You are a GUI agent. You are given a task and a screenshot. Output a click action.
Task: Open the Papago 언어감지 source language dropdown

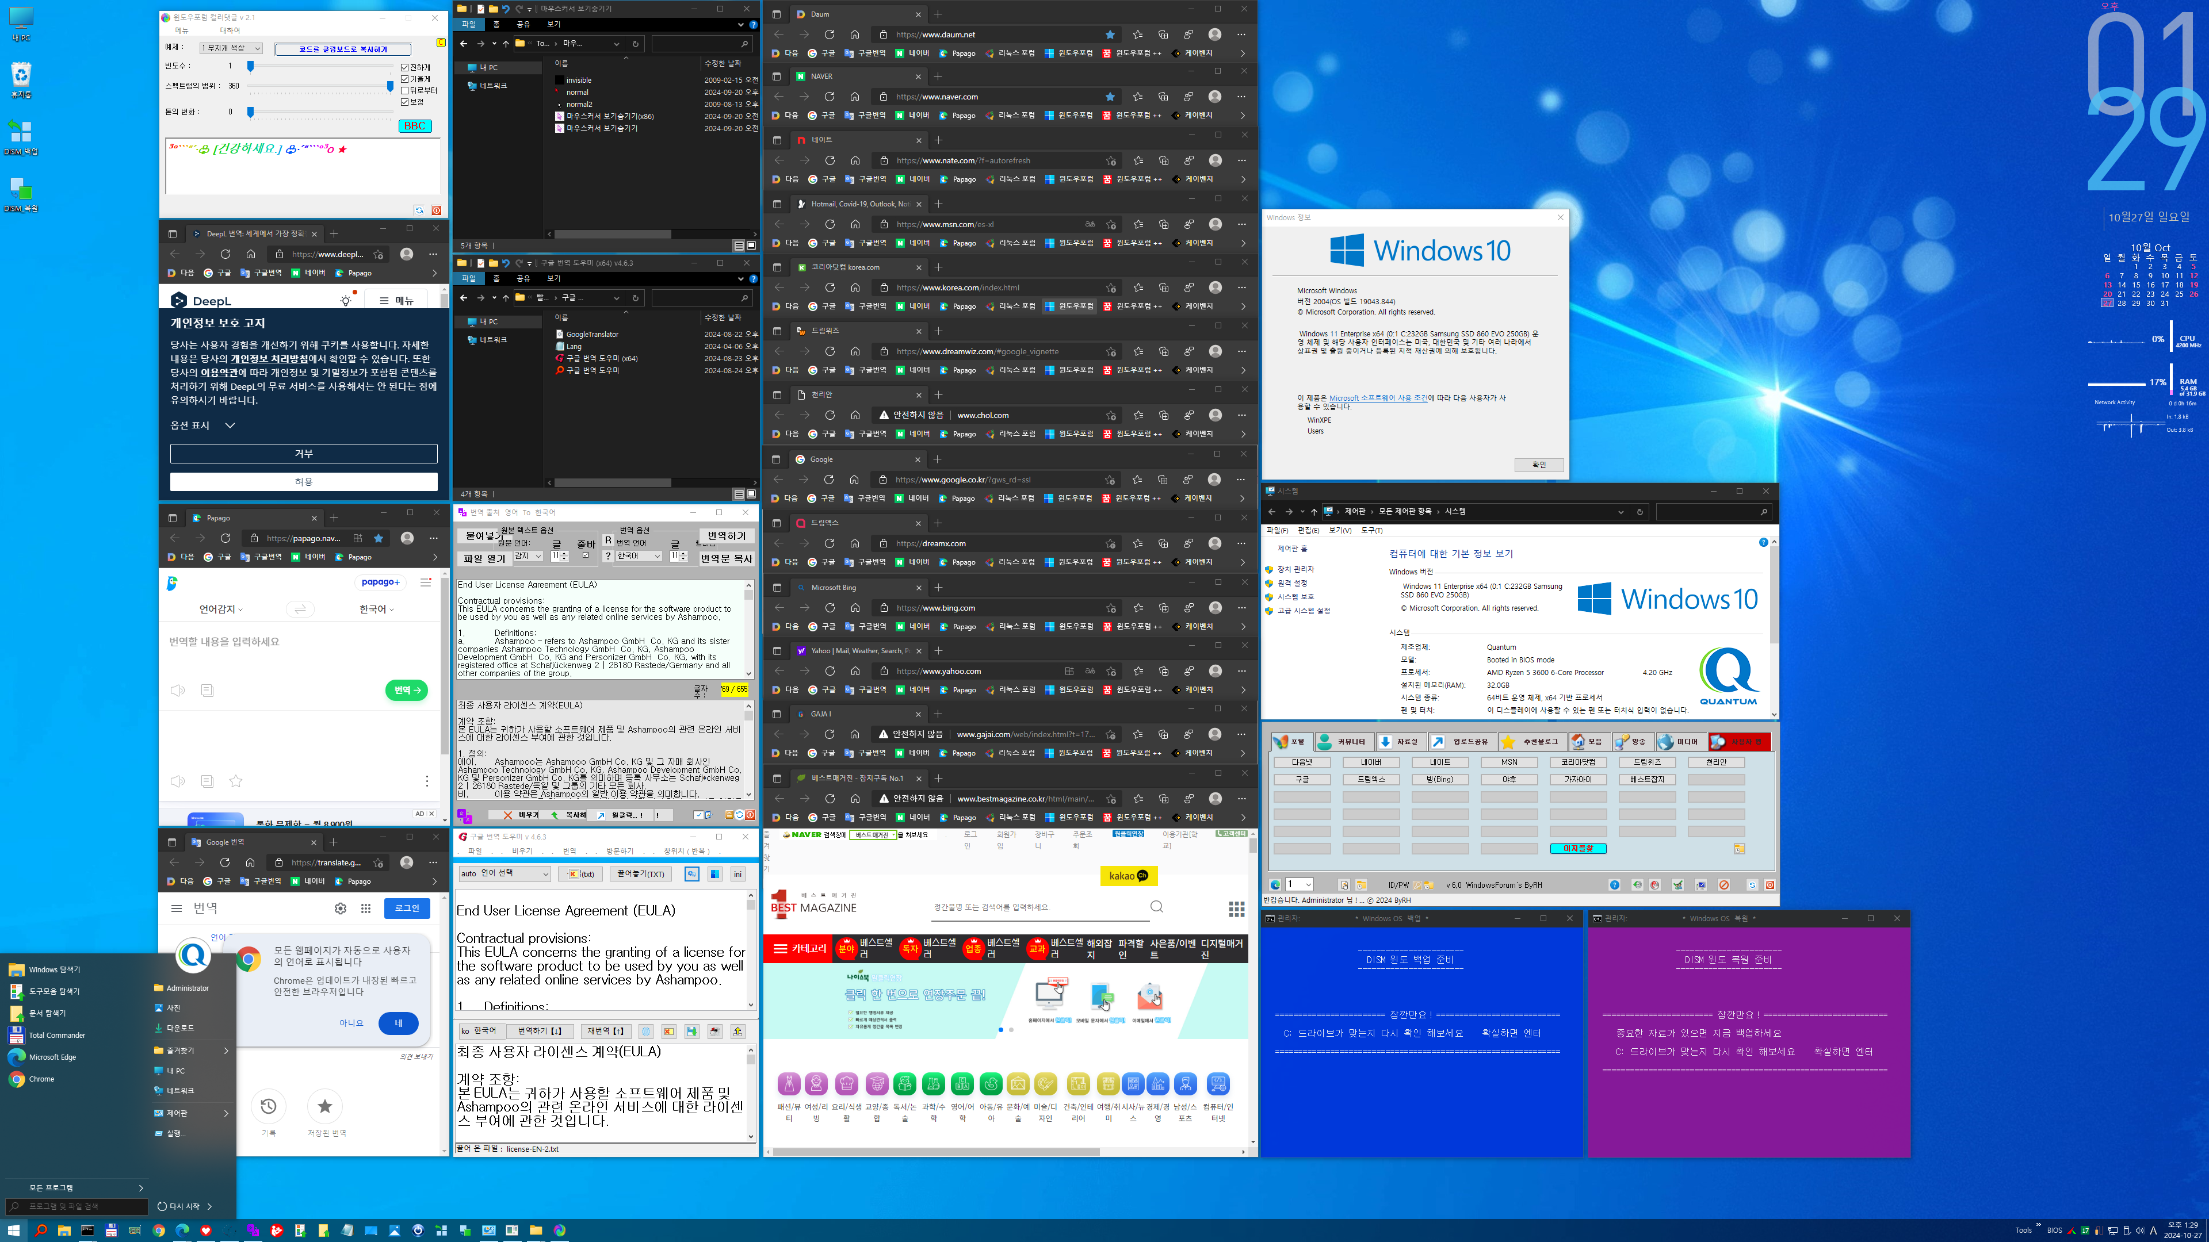(x=221, y=609)
